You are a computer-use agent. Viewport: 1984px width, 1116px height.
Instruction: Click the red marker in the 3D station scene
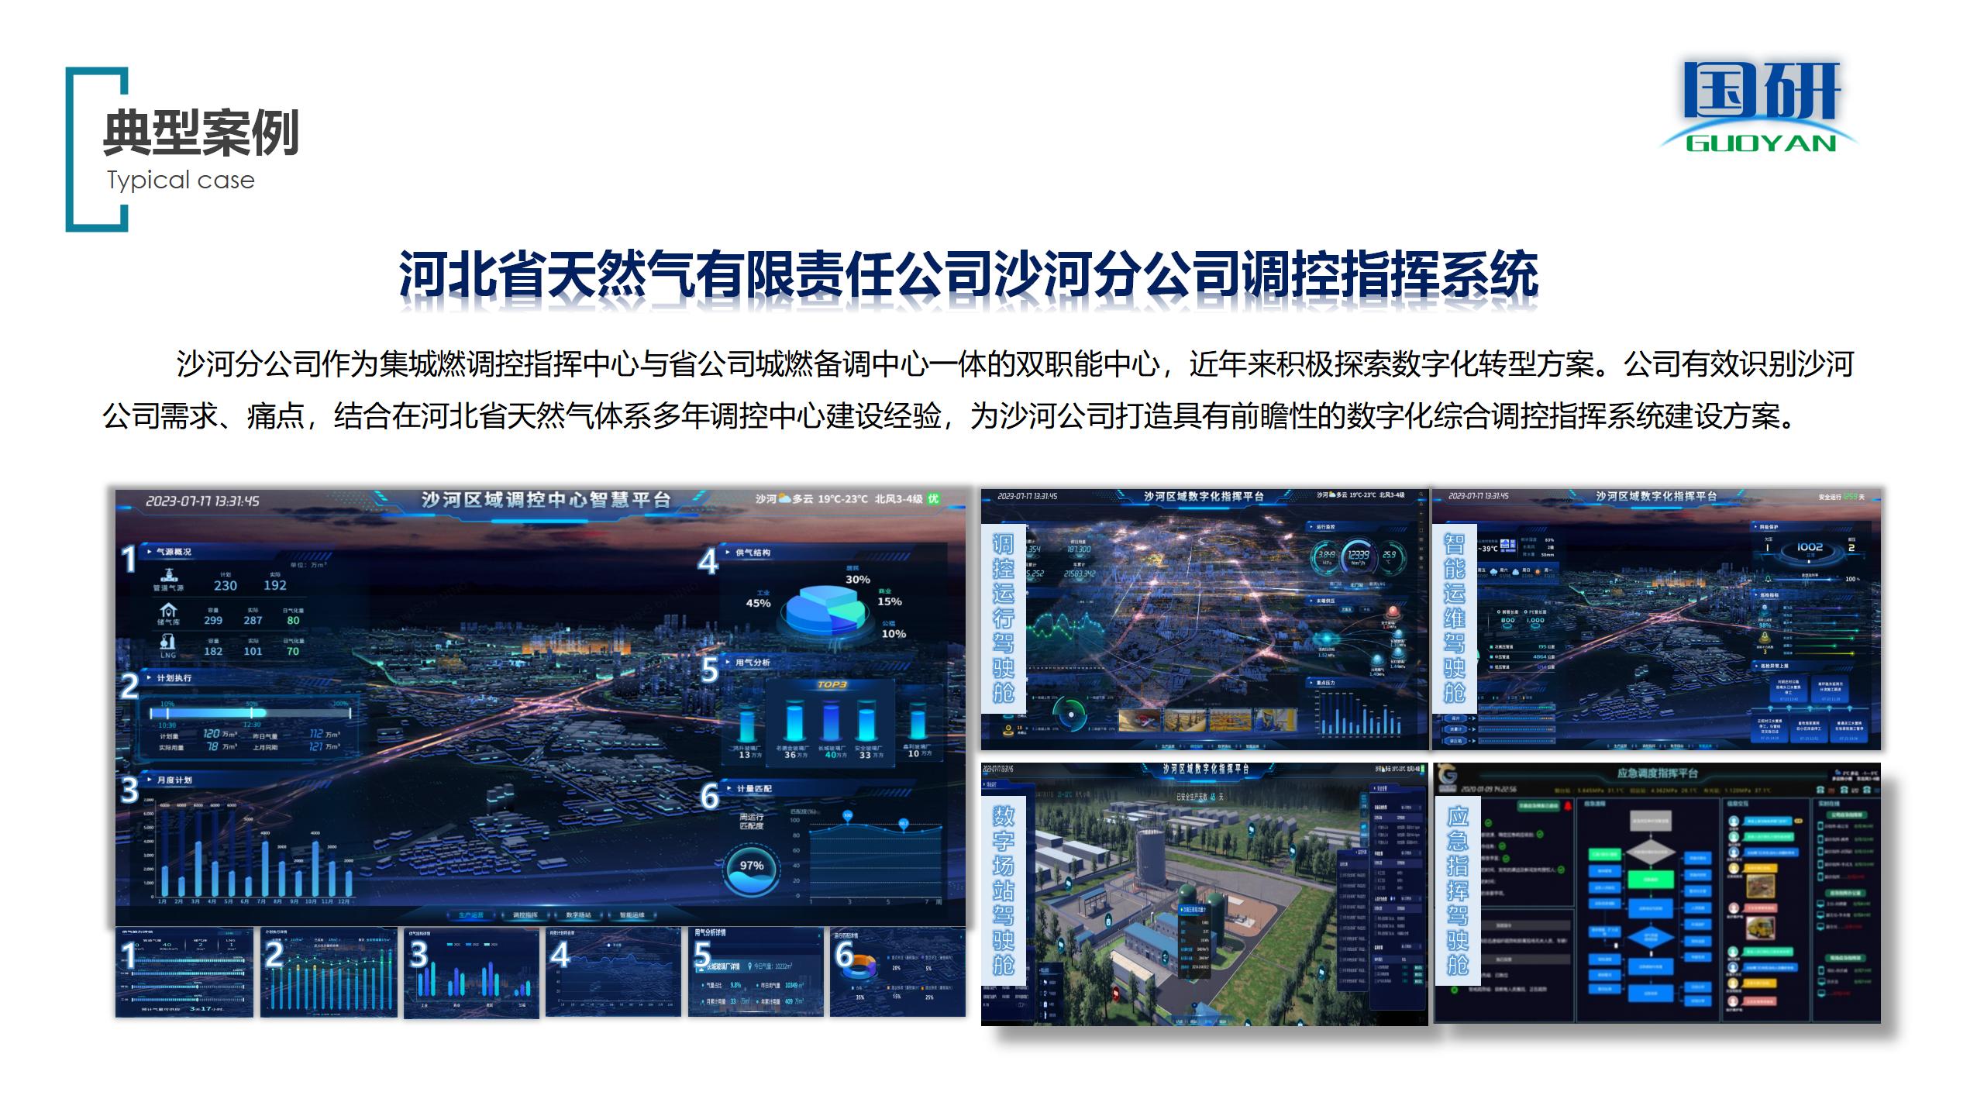1117,992
